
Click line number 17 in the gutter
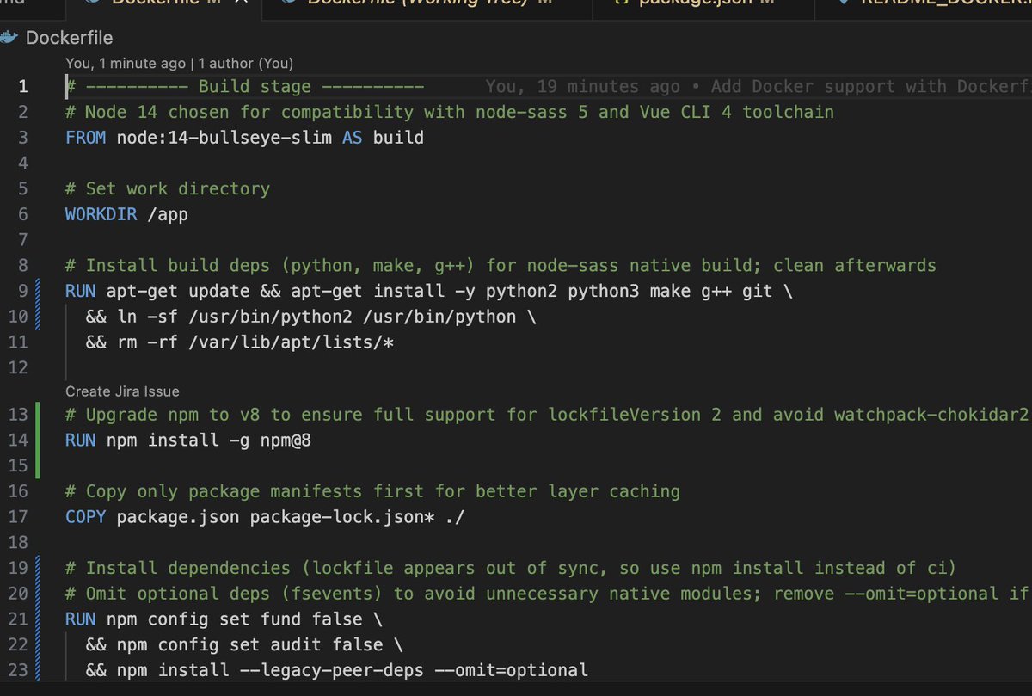point(23,516)
